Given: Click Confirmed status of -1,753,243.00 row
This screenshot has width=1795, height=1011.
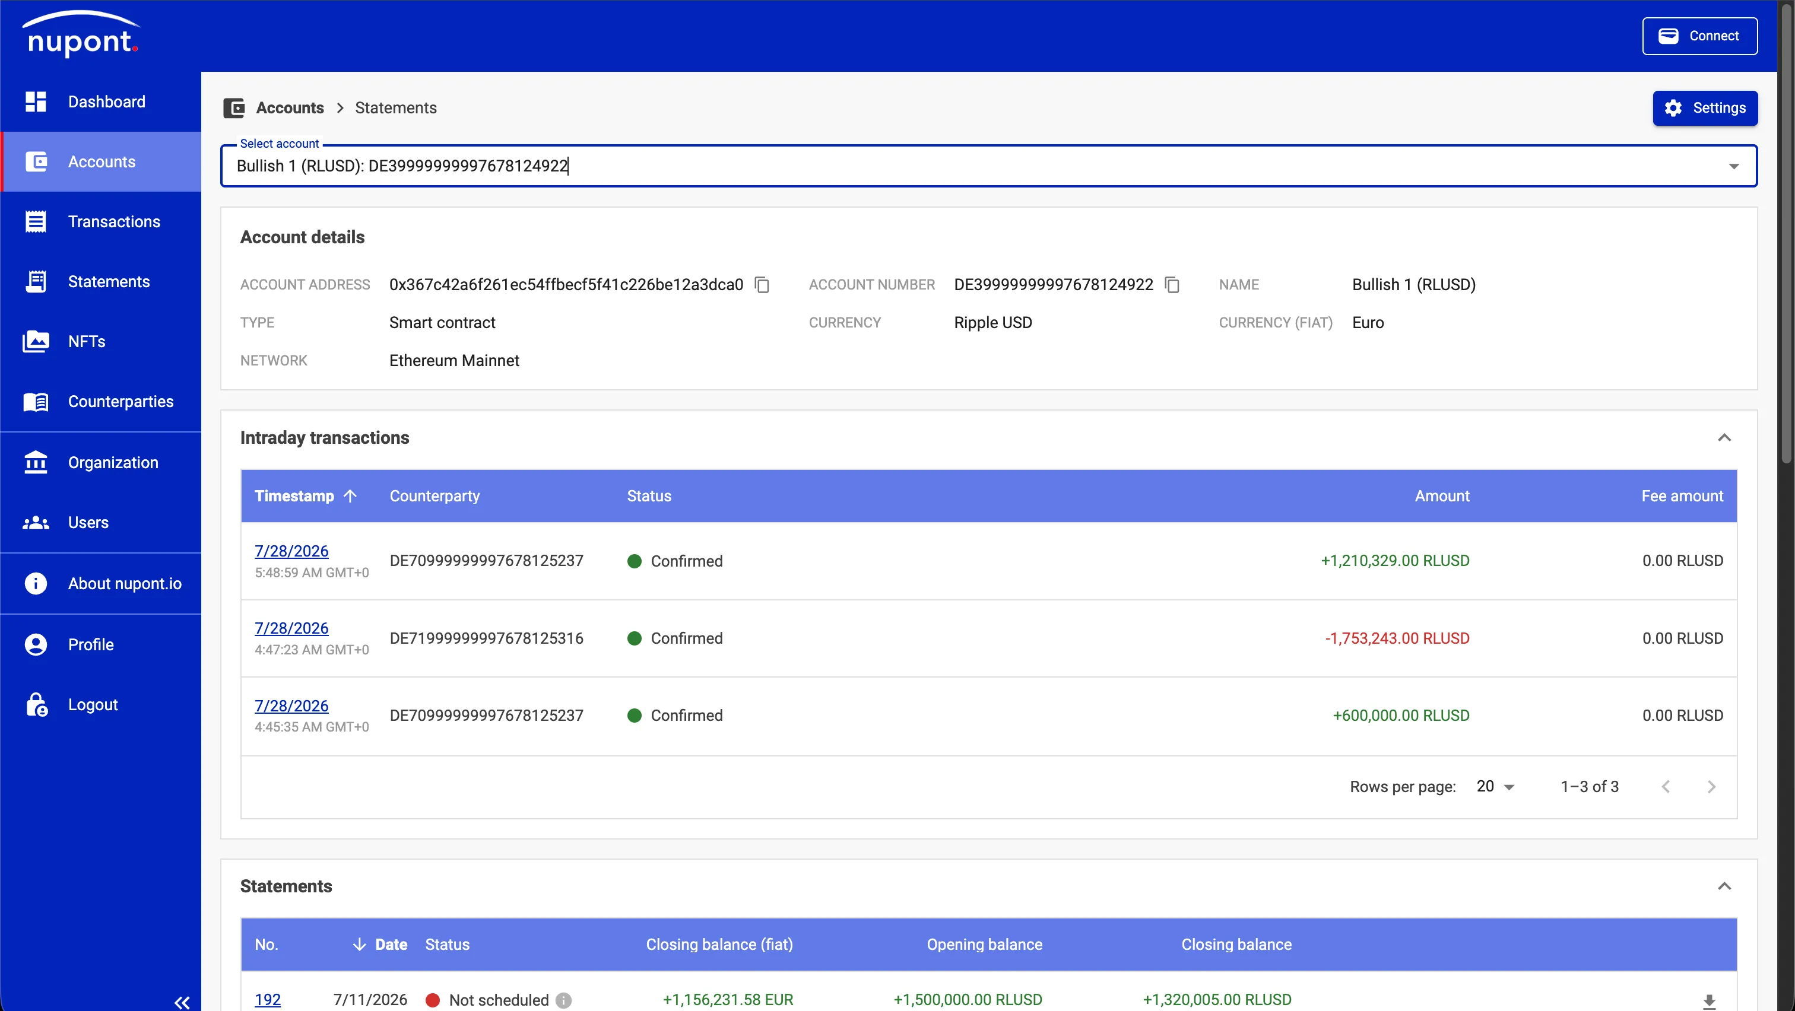Looking at the screenshot, I should [674, 638].
